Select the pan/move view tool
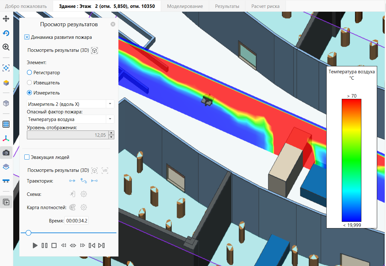Screen dimensions: 386x266 tap(6, 19)
